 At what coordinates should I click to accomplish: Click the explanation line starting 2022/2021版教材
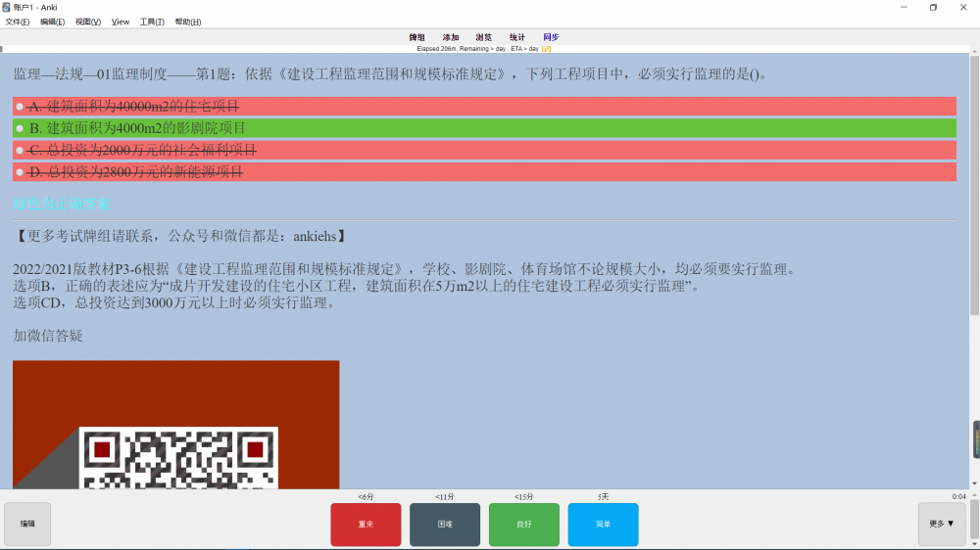pyautogui.click(x=406, y=269)
